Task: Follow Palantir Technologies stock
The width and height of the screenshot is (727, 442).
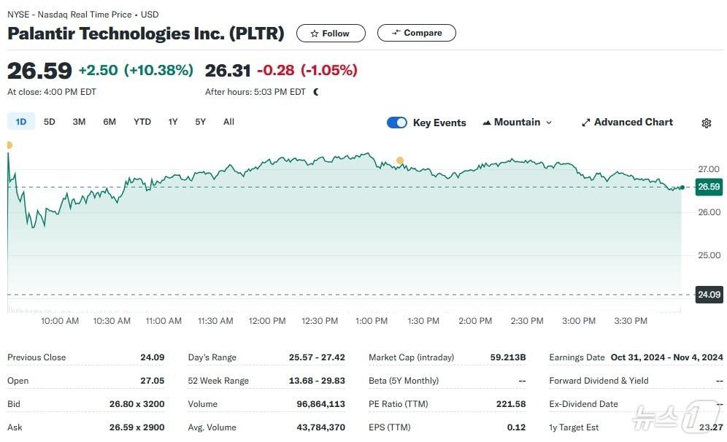Action: pos(329,34)
